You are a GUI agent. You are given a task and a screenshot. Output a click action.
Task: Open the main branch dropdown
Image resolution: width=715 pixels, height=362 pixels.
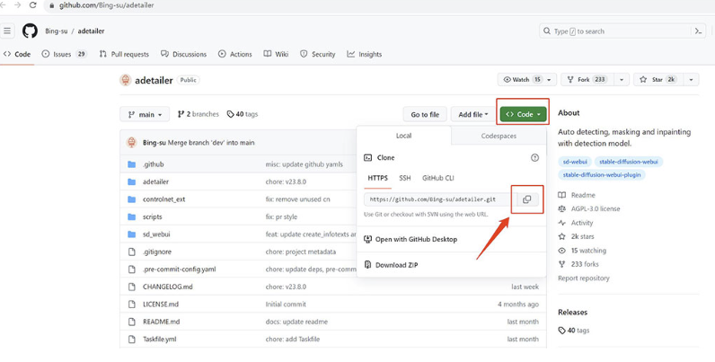(145, 114)
